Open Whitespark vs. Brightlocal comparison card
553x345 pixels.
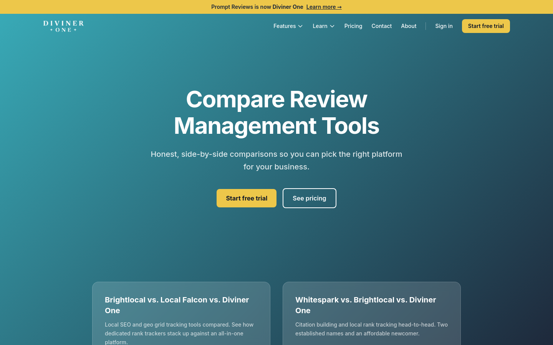click(372, 314)
